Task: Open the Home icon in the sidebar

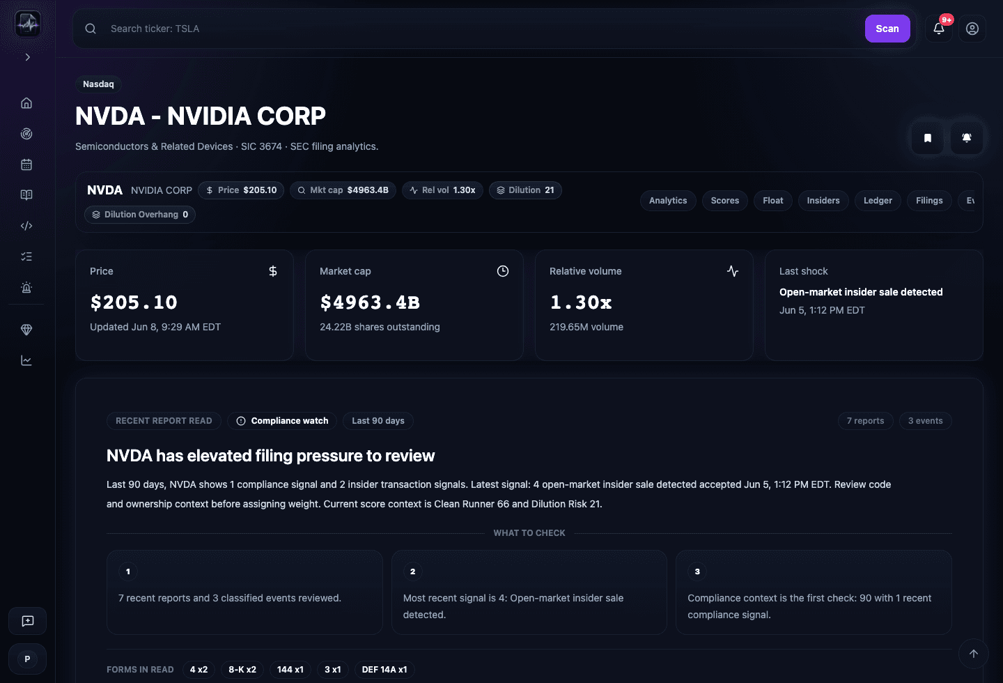Action: [x=26, y=103]
